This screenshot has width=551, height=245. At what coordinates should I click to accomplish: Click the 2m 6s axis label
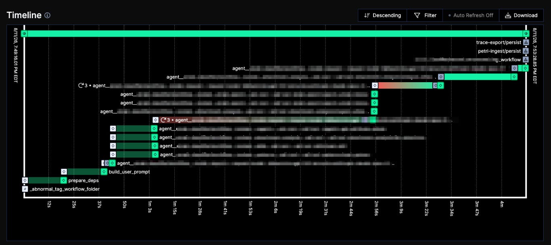275,207
